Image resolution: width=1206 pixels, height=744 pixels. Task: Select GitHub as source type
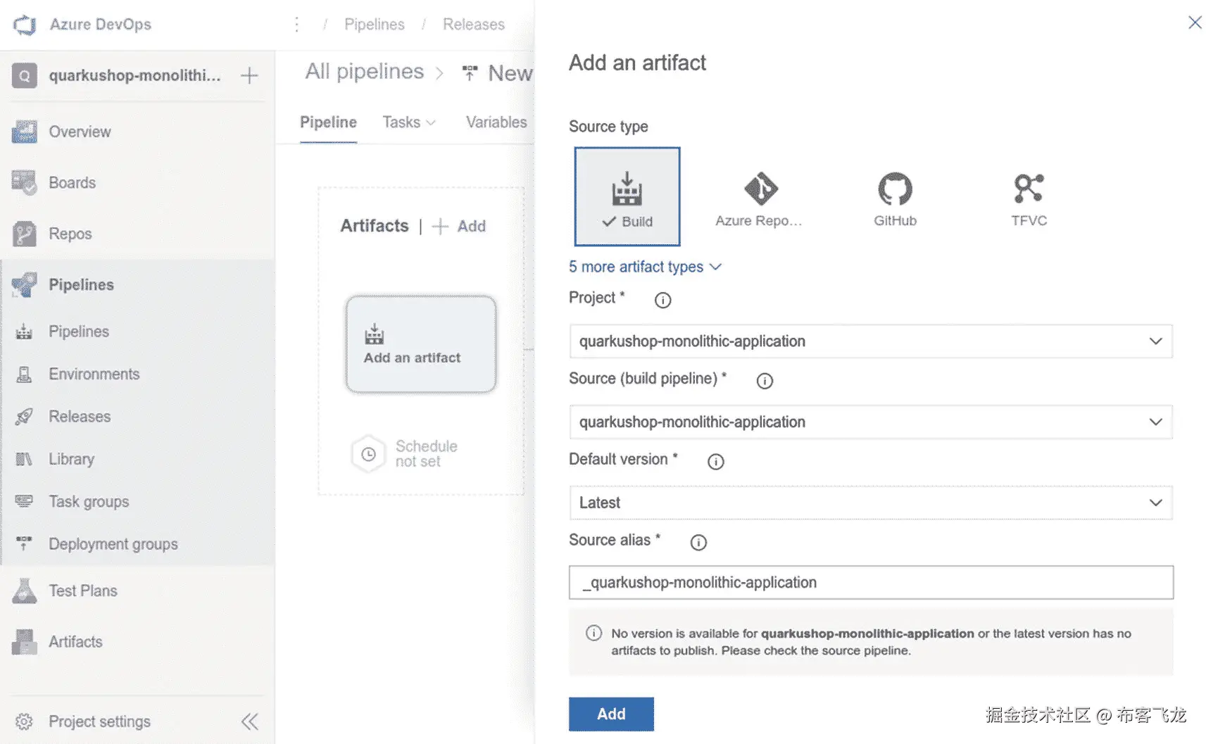point(894,198)
